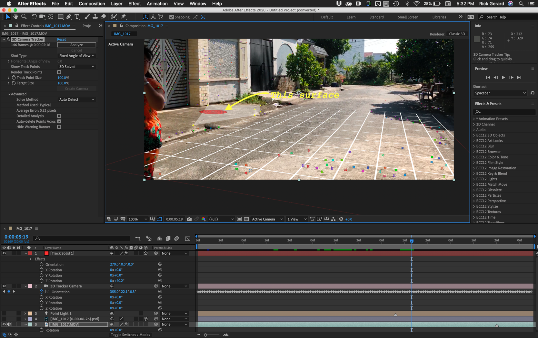Activate the Horizontal Type tool
Viewport: 538px width, 338px height.
pos(77,16)
